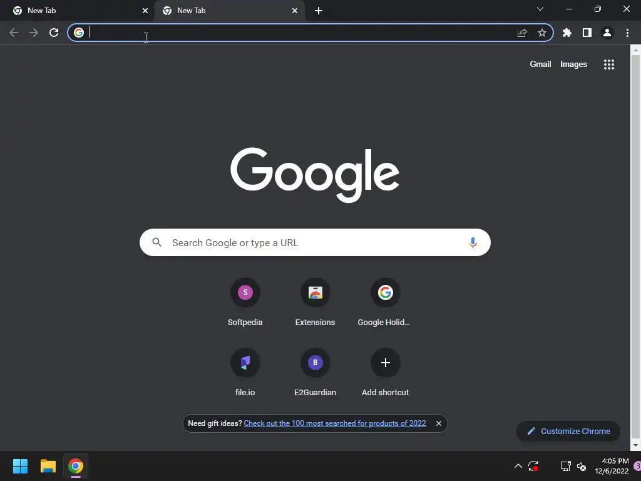The width and height of the screenshot is (641, 481).
Task: Open the Windows Start menu
Action: pos(20,466)
